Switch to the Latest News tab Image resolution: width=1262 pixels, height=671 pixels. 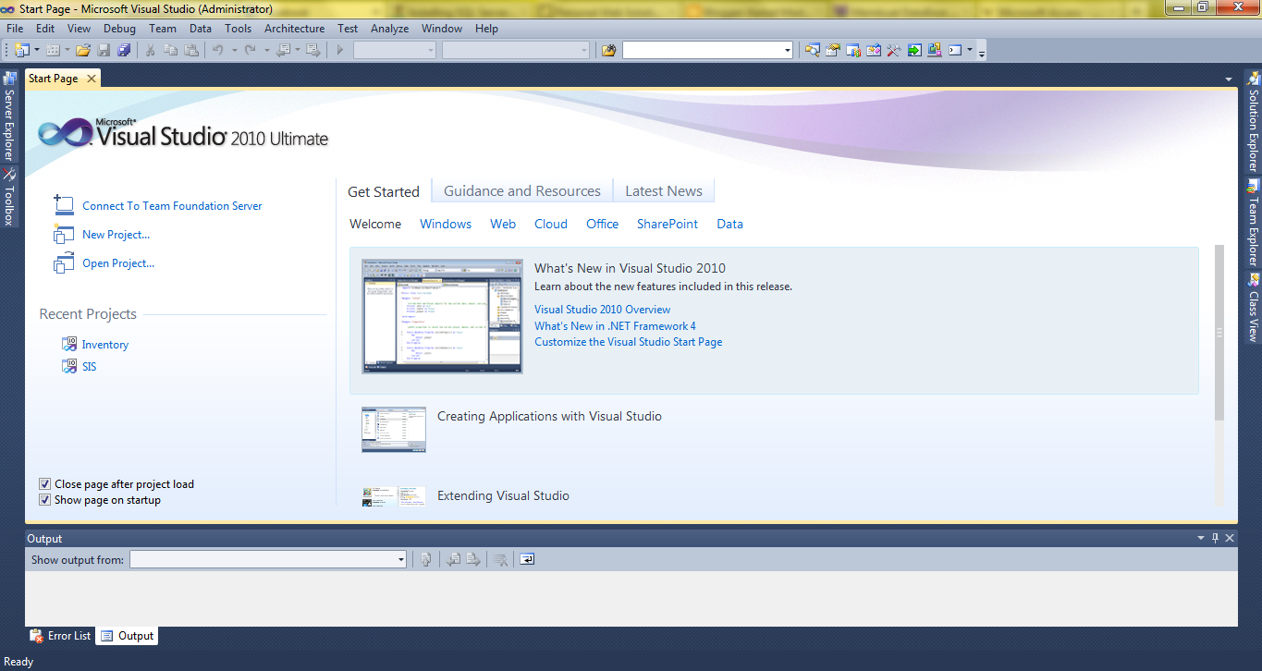point(664,190)
